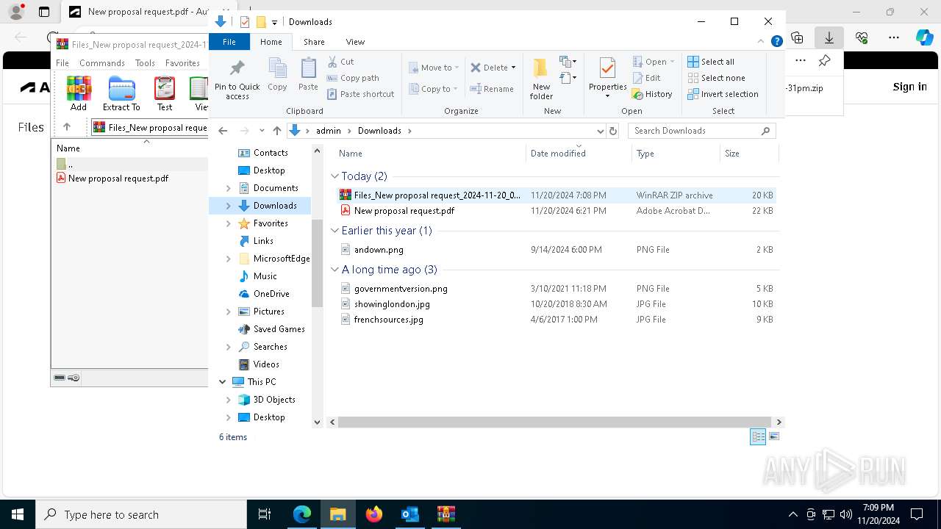Select frenchsources.jpg file
Viewport: 941px width, 529px height.
[555, 320]
